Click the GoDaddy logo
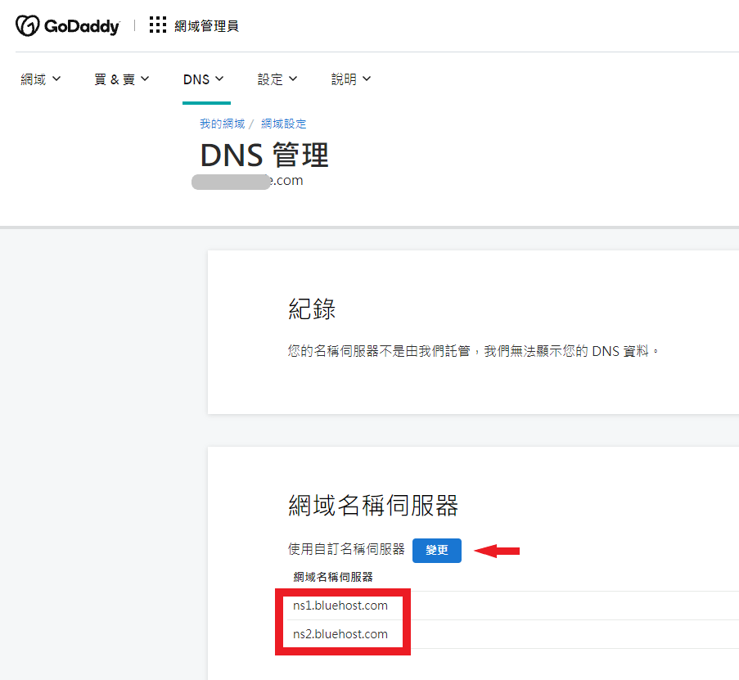The height and width of the screenshot is (680, 739). (68, 25)
